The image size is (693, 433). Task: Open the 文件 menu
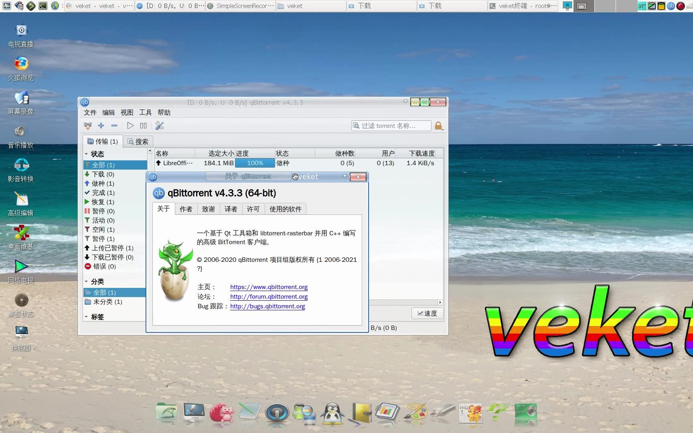[90, 113]
